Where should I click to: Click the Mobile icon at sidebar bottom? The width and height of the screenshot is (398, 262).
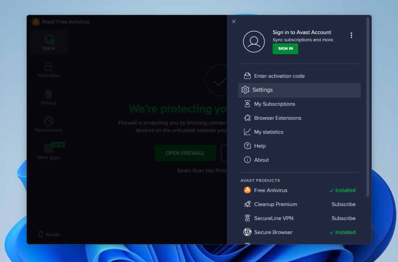40,234
